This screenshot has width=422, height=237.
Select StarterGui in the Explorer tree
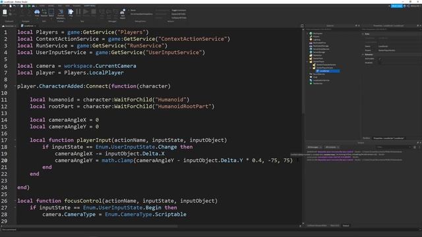coord(317,55)
